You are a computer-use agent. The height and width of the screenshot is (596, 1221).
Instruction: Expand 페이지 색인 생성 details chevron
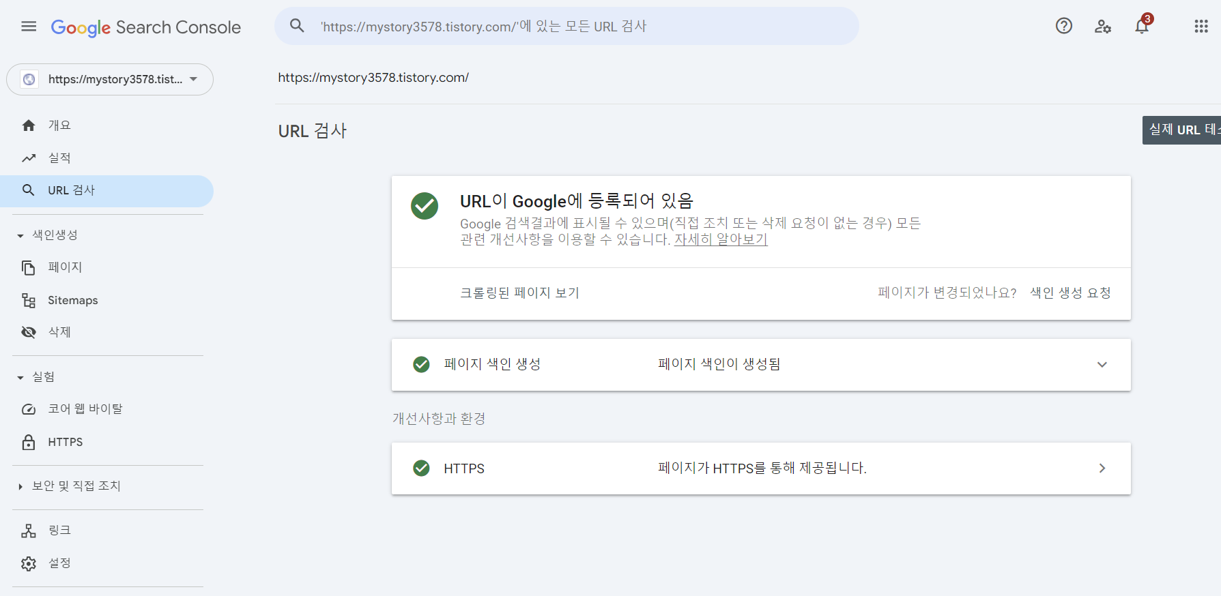click(1102, 364)
